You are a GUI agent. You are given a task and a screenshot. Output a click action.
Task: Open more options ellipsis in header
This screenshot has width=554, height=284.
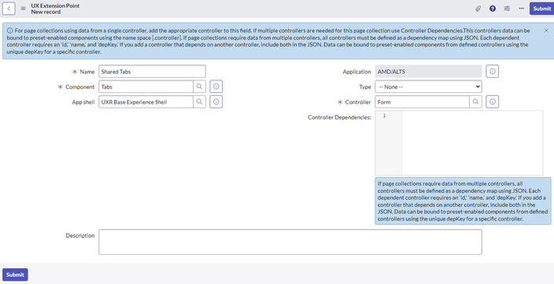[522, 9]
